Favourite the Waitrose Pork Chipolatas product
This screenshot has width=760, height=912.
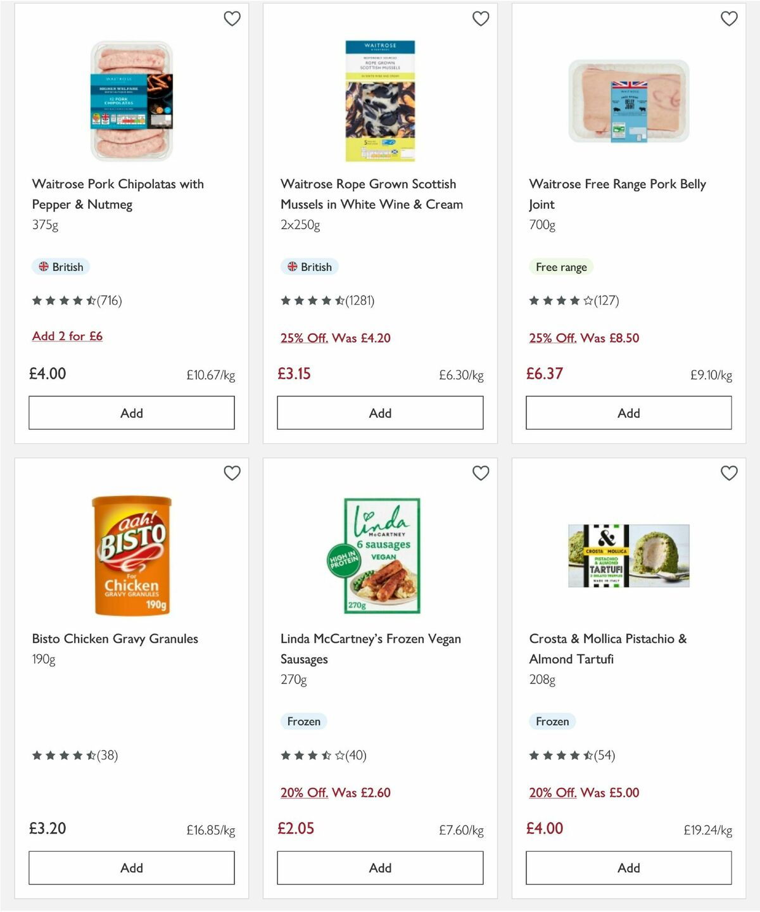pos(232,19)
